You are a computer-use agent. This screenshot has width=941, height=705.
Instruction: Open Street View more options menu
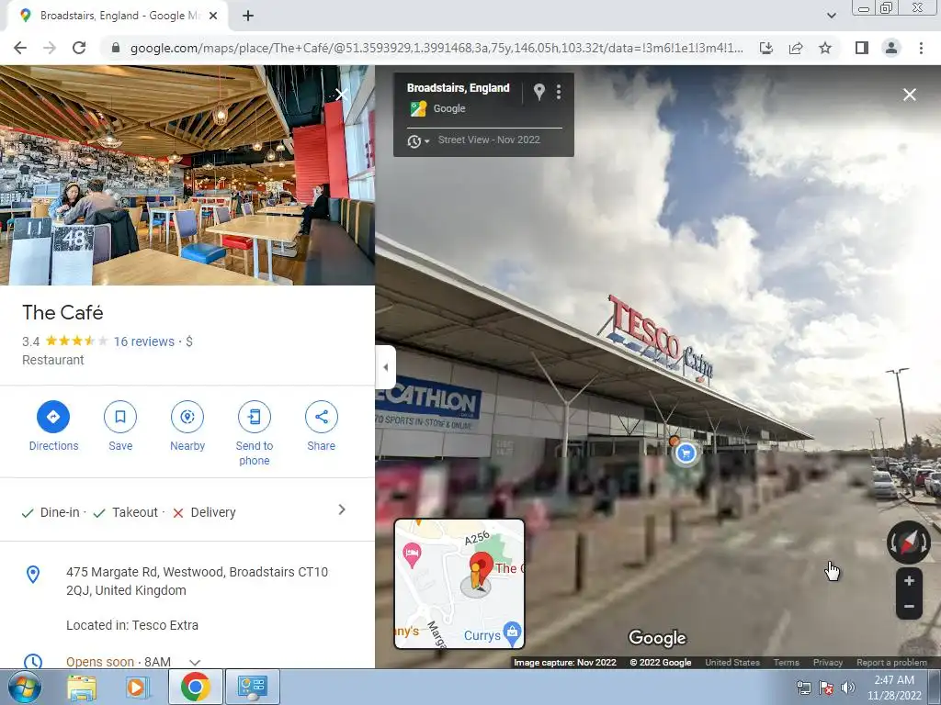click(x=559, y=92)
